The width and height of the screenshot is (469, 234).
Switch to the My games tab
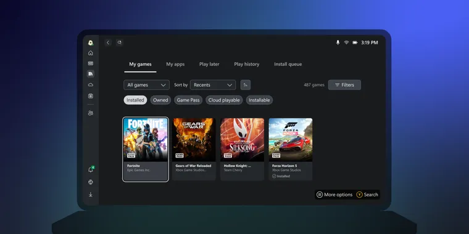click(x=140, y=64)
